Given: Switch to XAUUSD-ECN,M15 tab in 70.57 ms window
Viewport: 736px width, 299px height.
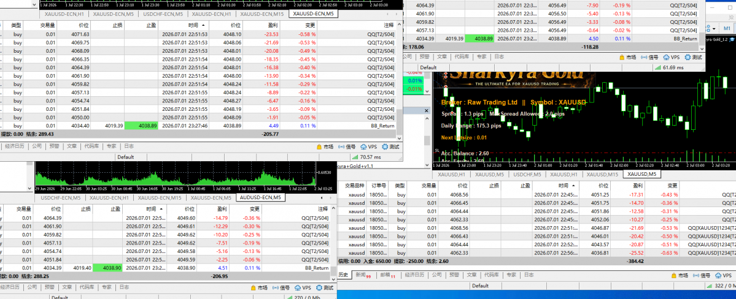Looking at the screenshot, I should tap(263, 14).
